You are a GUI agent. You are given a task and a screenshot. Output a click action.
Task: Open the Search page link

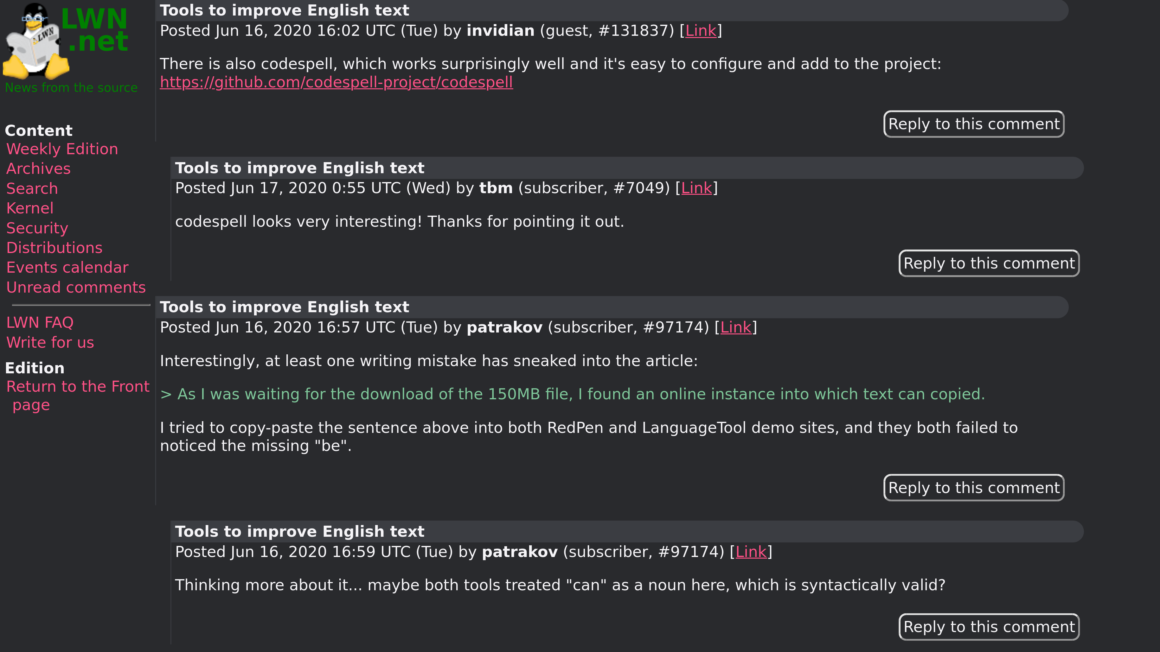coord(32,188)
